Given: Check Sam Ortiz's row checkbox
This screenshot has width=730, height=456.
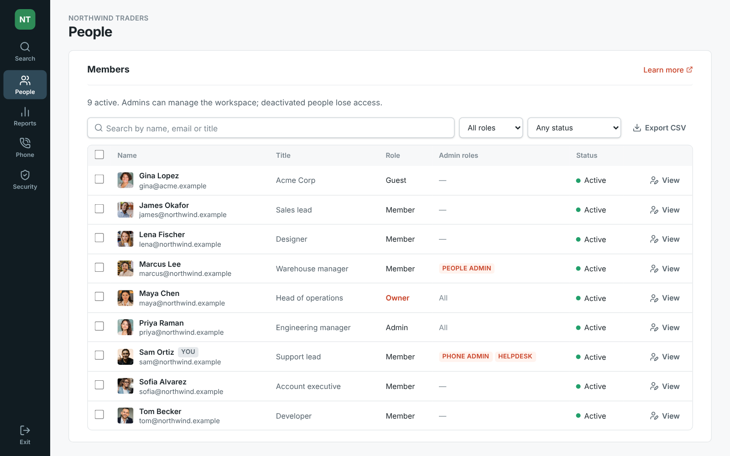Looking at the screenshot, I should point(99,356).
